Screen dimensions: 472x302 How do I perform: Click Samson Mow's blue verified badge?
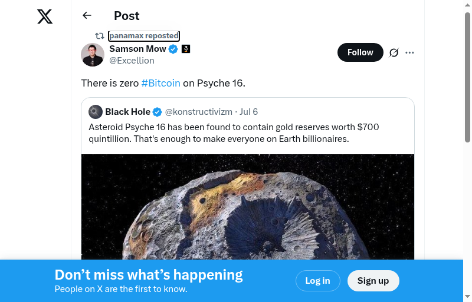point(173,49)
